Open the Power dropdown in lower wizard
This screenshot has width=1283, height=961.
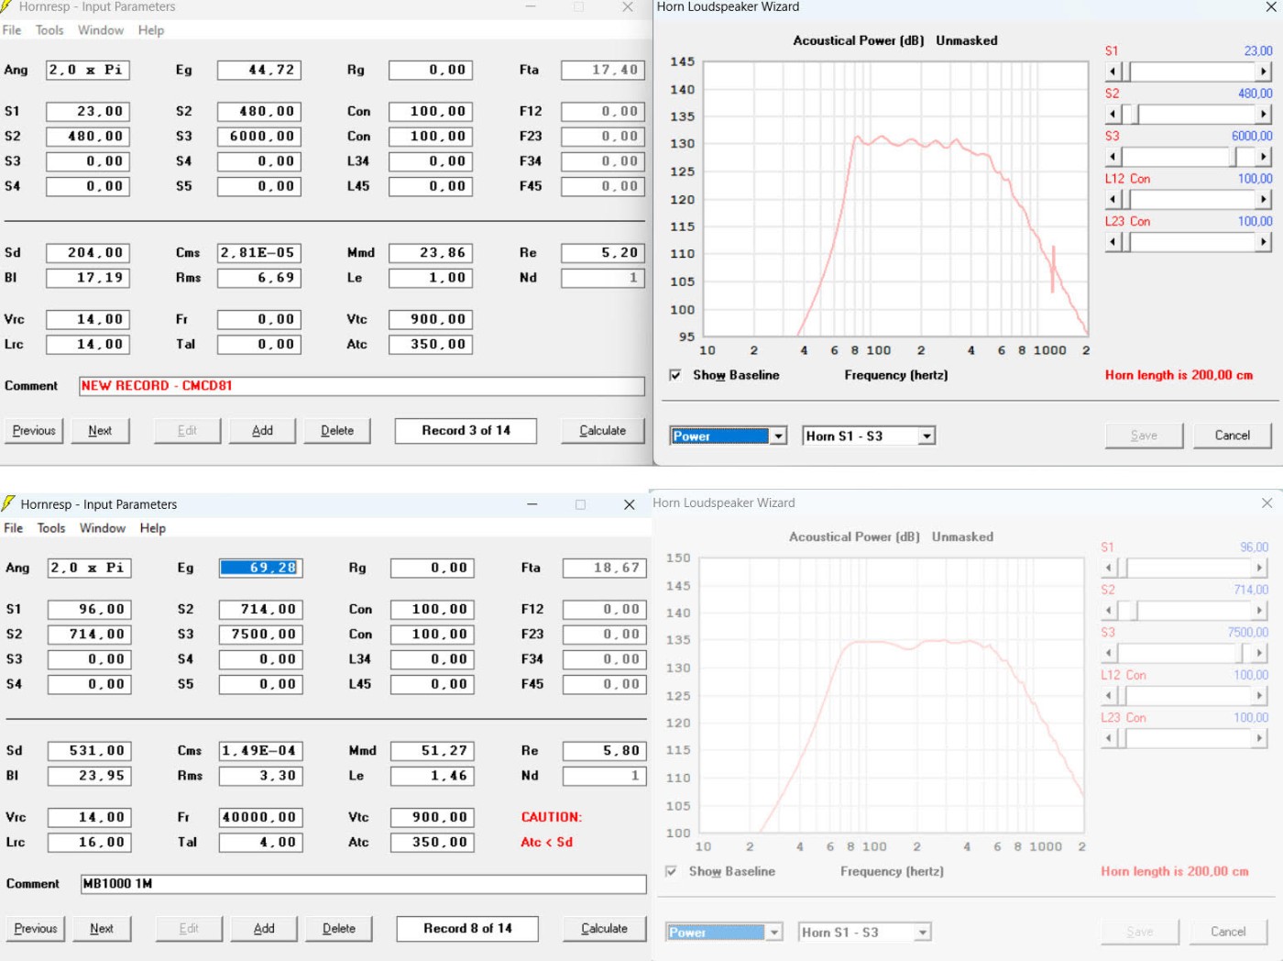tap(774, 933)
